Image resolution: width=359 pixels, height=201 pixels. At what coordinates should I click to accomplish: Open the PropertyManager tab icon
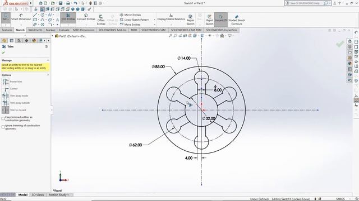click(x=11, y=41)
